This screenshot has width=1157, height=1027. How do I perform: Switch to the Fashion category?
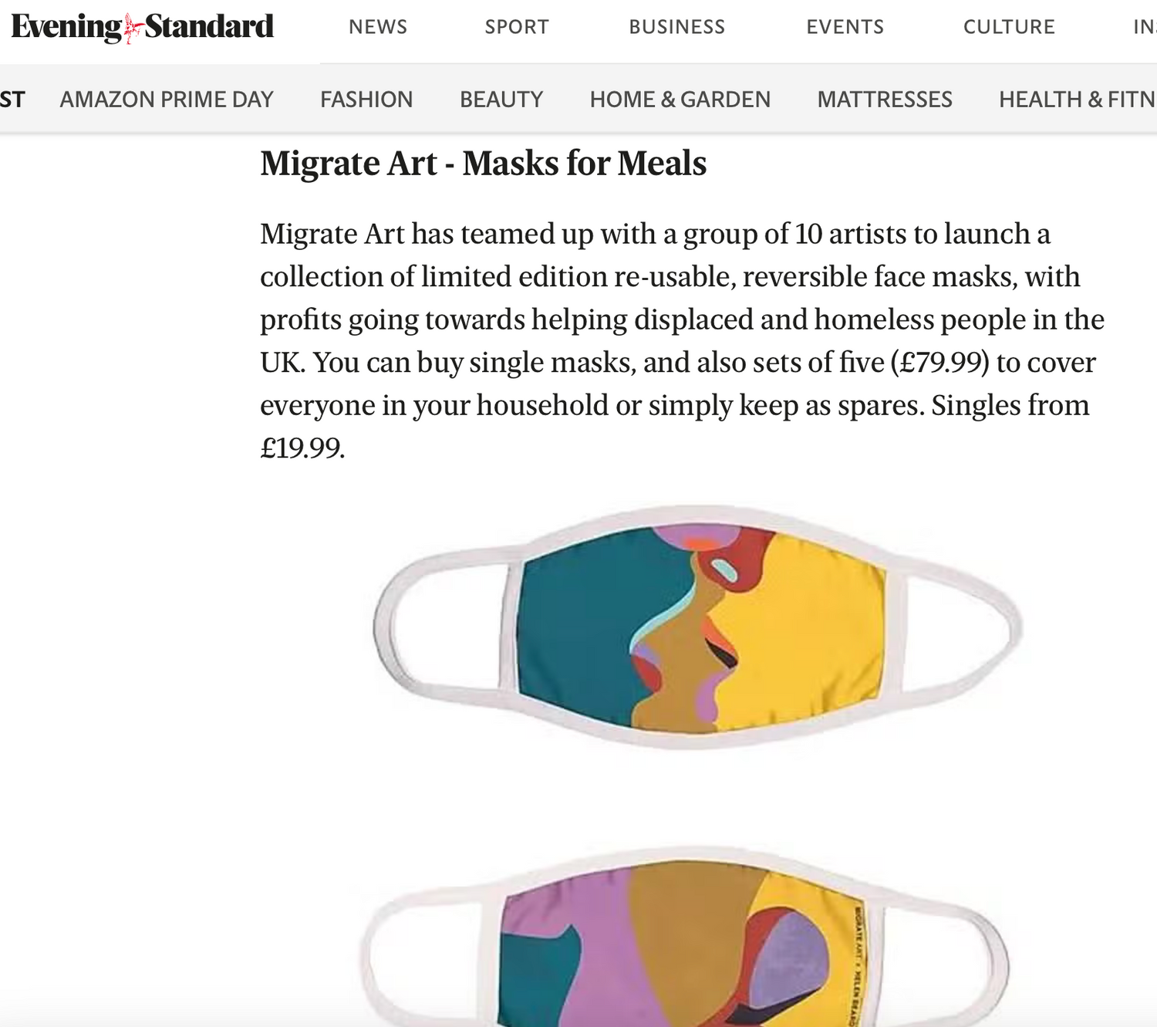pyautogui.click(x=366, y=100)
